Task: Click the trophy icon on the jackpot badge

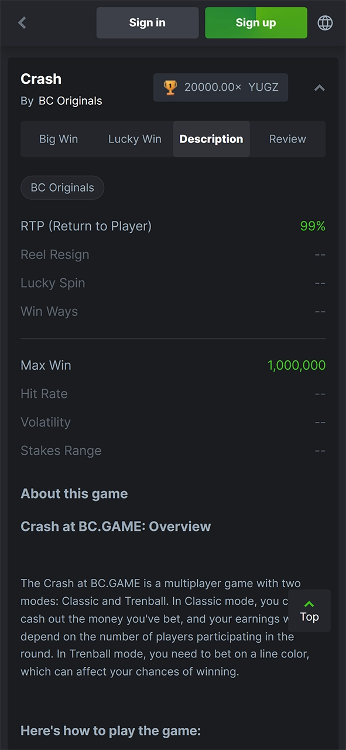Action: coord(170,87)
